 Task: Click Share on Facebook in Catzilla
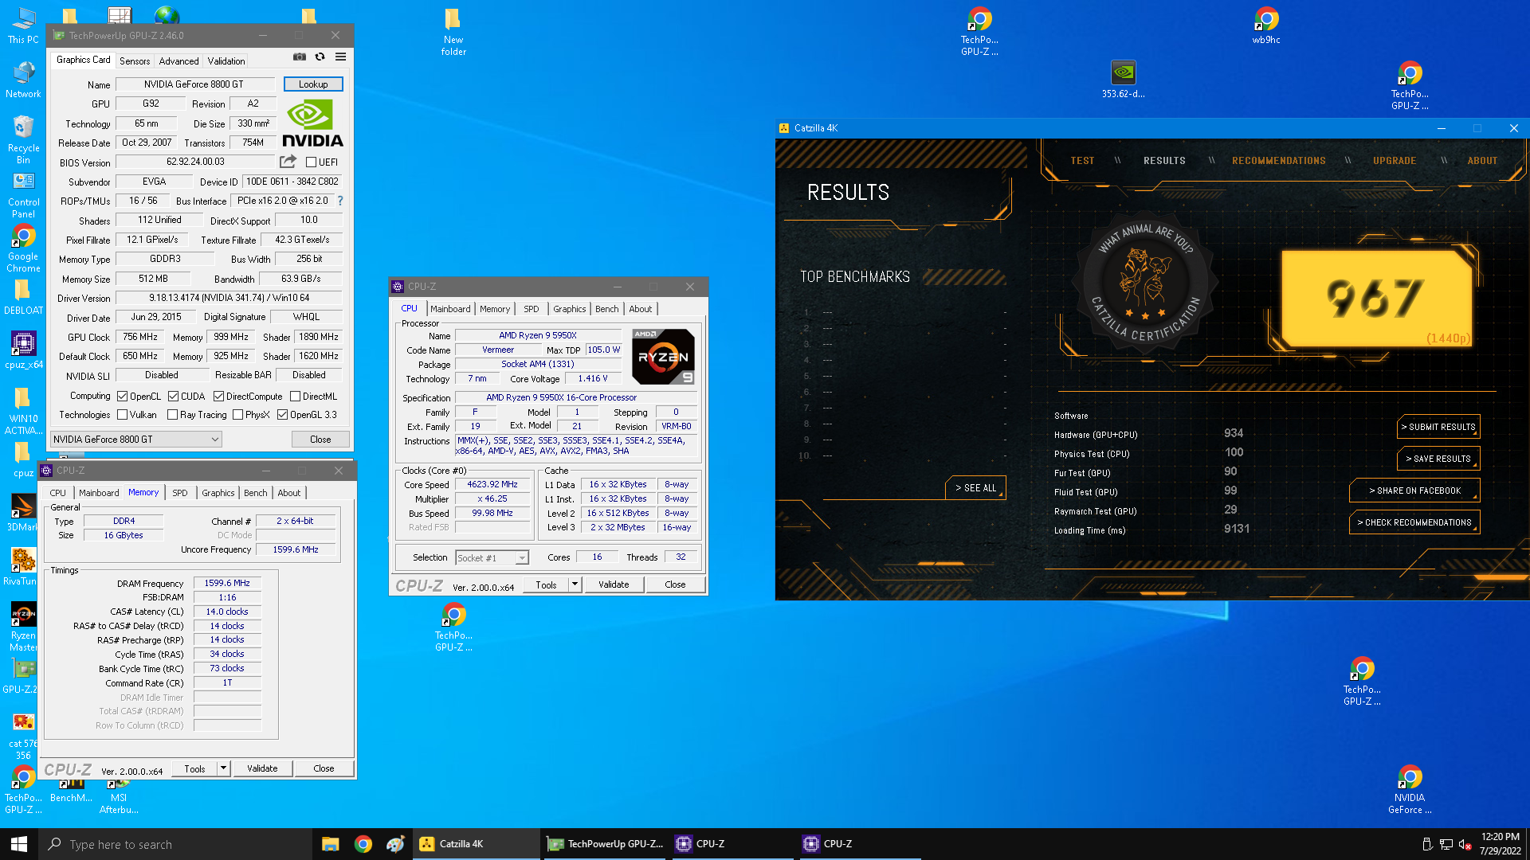click(1414, 491)
